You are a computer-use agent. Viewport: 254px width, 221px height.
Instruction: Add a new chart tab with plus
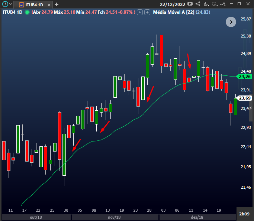pos(57,4)
